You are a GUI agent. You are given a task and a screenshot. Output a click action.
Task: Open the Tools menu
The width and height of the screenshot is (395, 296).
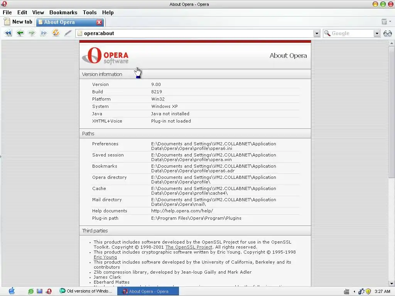(89, 12)
